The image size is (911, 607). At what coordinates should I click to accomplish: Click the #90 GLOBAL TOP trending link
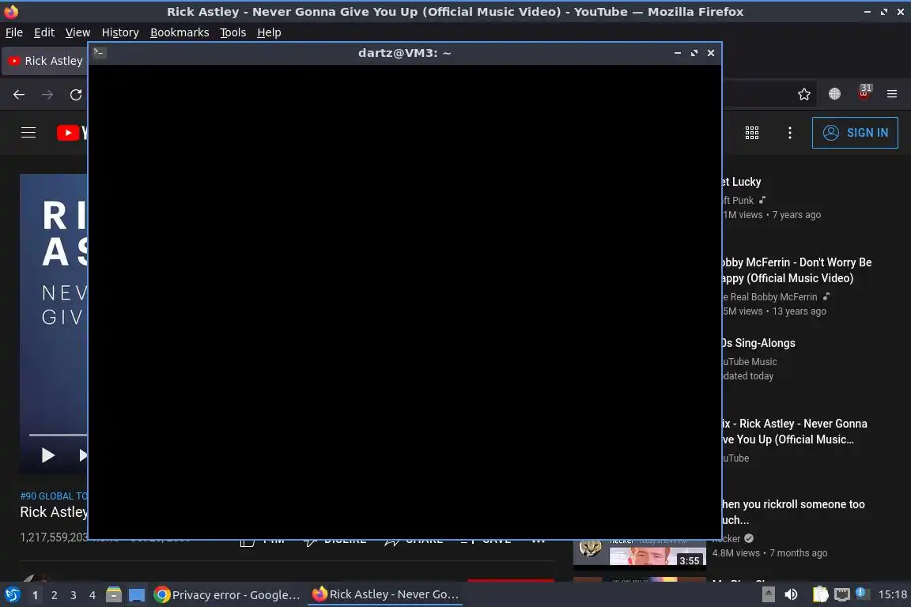[54, 496]
